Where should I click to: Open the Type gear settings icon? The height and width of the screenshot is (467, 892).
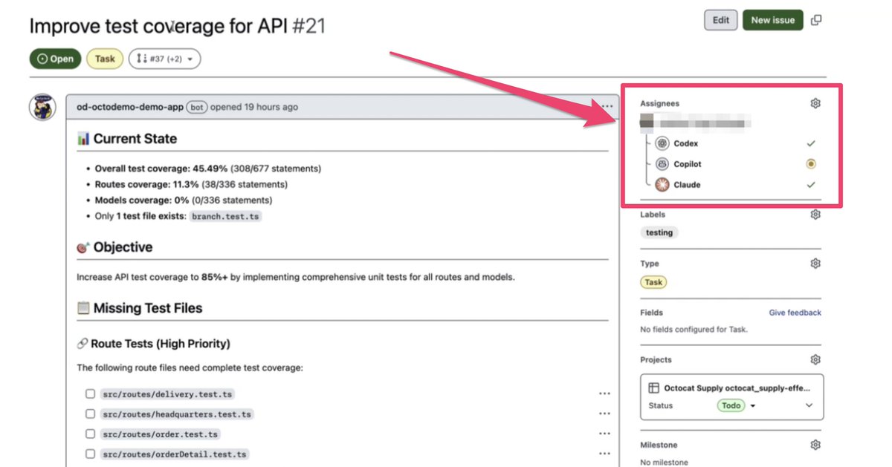[815, 264]
